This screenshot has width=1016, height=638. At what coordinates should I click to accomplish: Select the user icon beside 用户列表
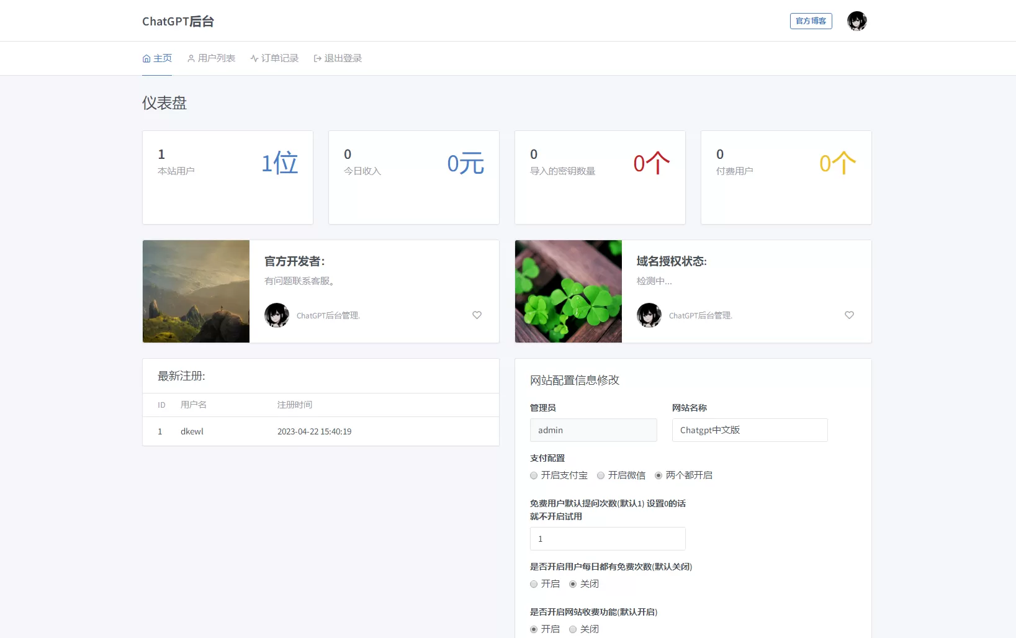coord(190,58)
